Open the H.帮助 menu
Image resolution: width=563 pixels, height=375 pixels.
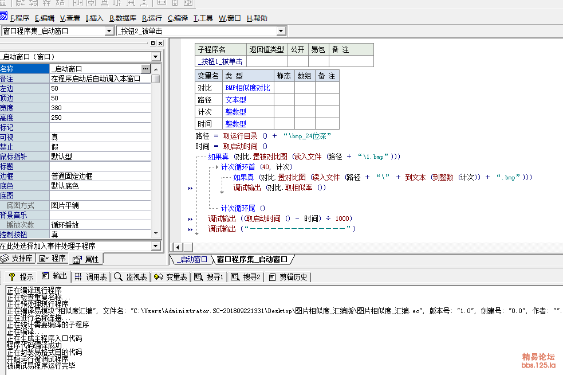257,18
